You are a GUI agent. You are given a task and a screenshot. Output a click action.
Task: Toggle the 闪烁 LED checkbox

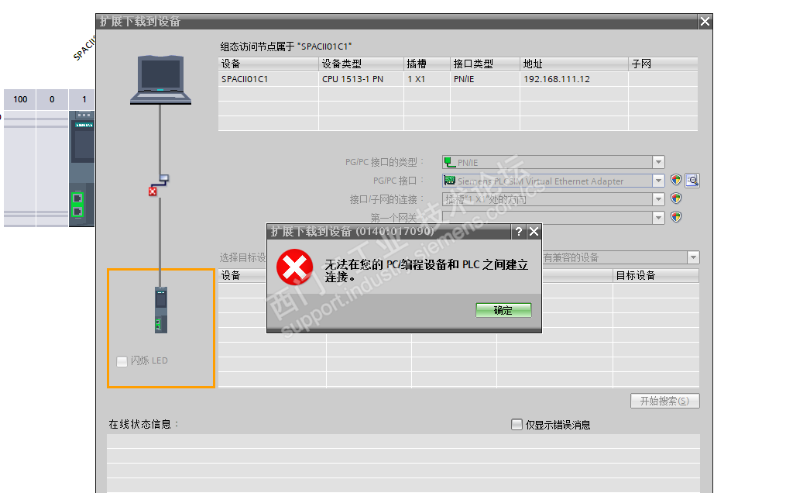coord(122,361)
